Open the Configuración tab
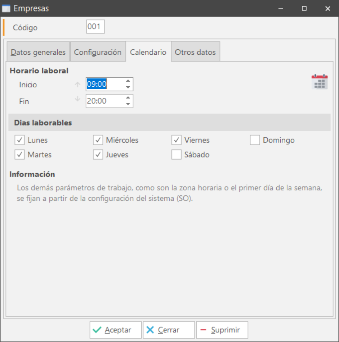The height and width of the screenshot is (342, 339). point(98,52)
